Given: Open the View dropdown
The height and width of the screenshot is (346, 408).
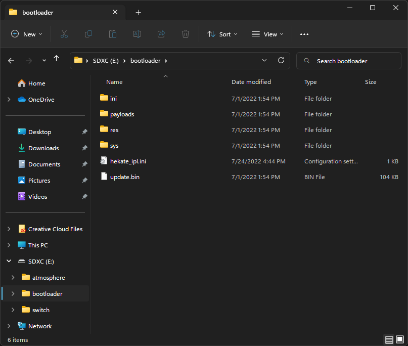Looking at the screenshot, I should pos(267,34).
